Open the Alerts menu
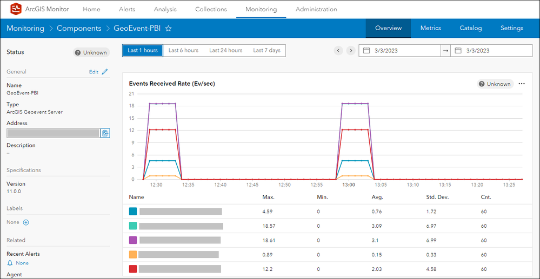The image size is (540, 279). (127, 9)
